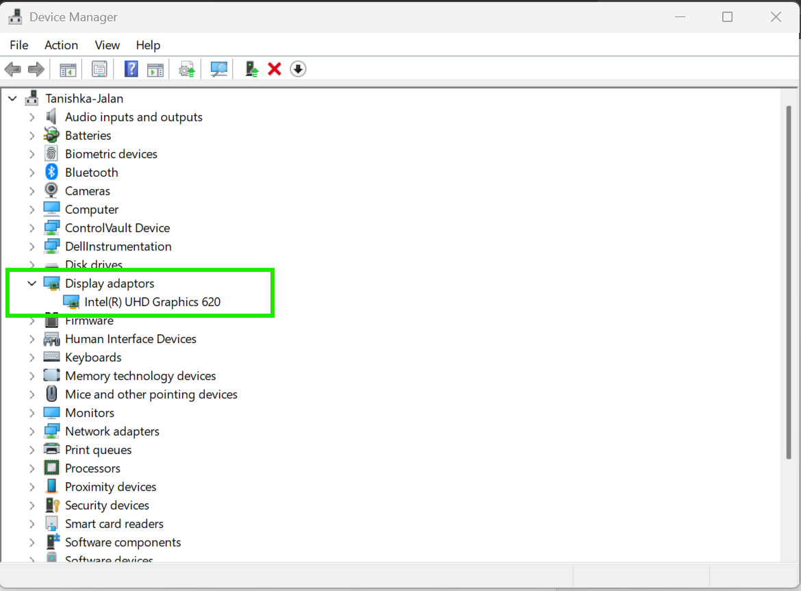Screen dimensions: 801x591
Task: Minimize the Device Manager window
Action: coord(680,17)
